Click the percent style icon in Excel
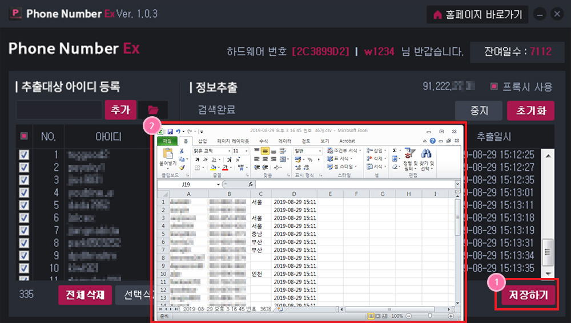 click(310, 160)
